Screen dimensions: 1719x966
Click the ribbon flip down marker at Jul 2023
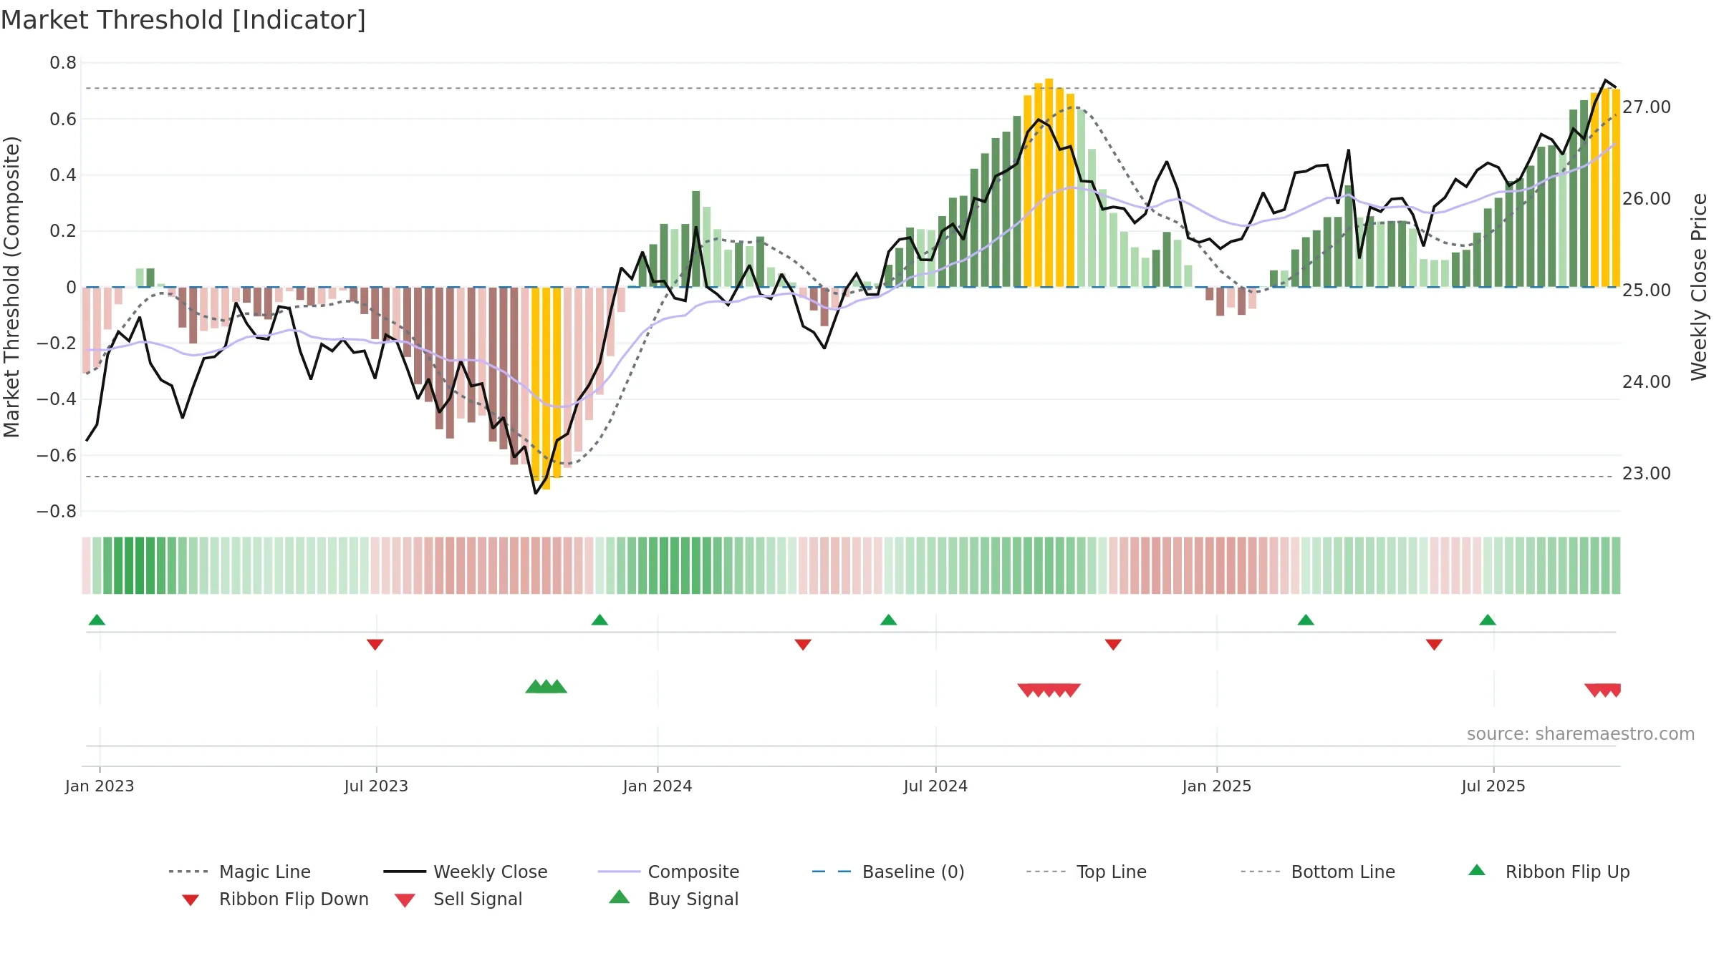pos(375,645)
